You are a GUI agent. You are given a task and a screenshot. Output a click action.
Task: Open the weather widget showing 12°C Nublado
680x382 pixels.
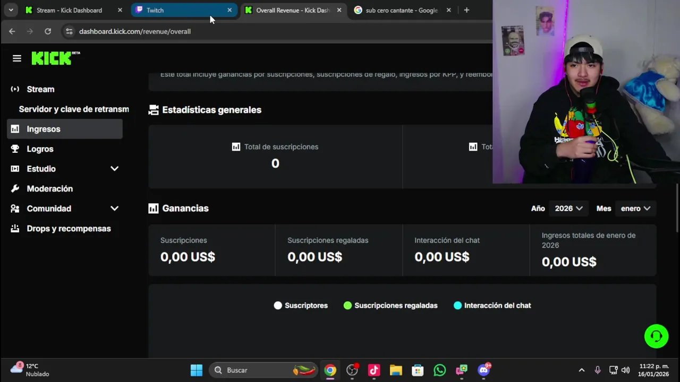(x=31, y=370)
